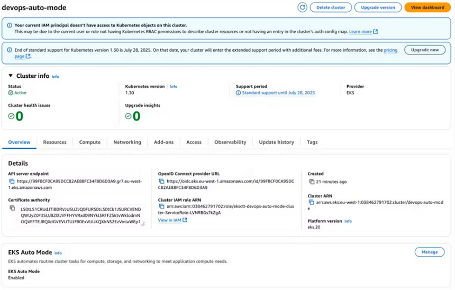455x290 pixels.
Task: Click the Kubernetes version Info link
Action: click(x=173, y=86)
